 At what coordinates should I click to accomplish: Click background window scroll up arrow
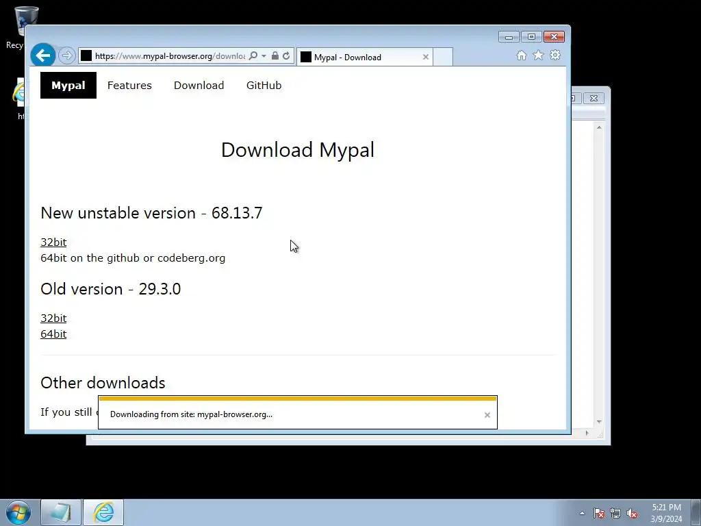tap(599, 127)
